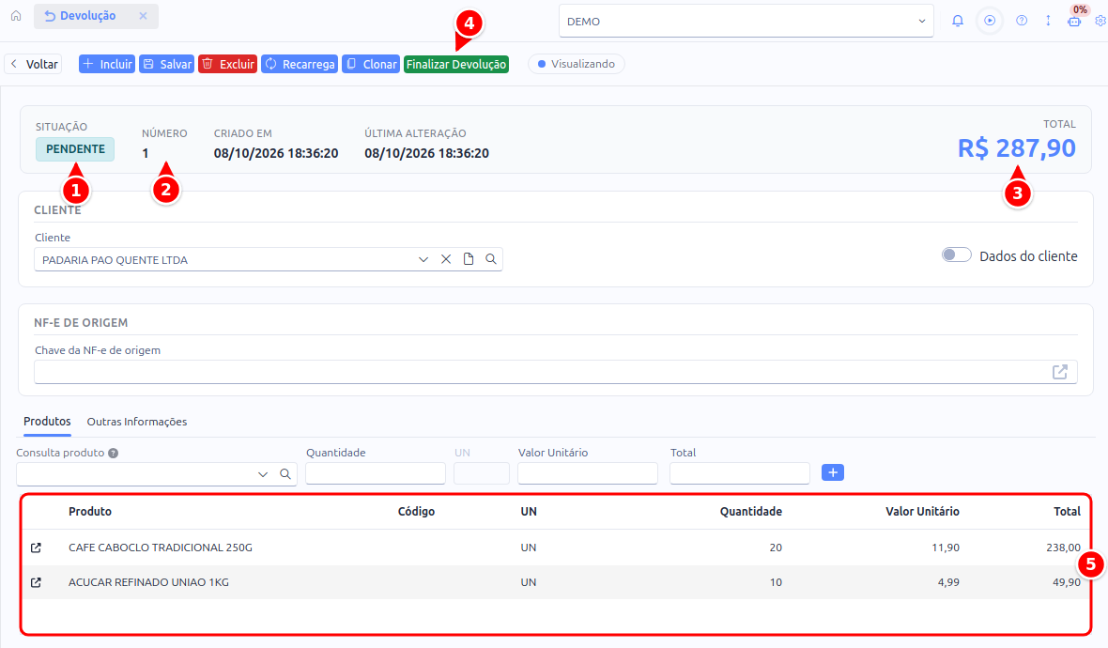Search for a cliente with magnifier
Image resolution: width=1108 pixels, height=648 pixels.
click(491, 259)
